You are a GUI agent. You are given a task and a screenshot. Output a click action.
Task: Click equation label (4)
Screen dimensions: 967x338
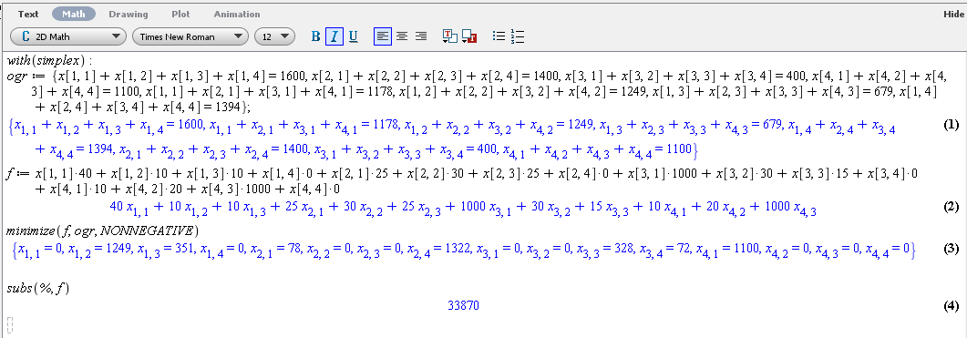click(951, 305)
